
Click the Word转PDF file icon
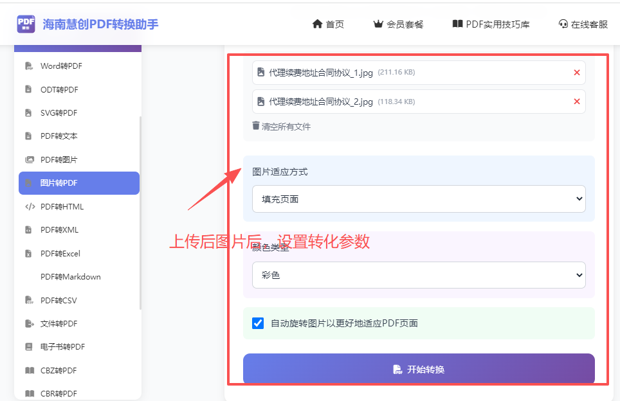pyautogui.click(x=29, y=66)
